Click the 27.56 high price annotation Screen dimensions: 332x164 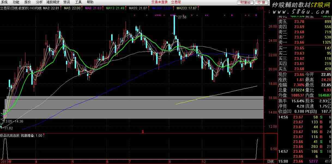click(x=182, y=17)
